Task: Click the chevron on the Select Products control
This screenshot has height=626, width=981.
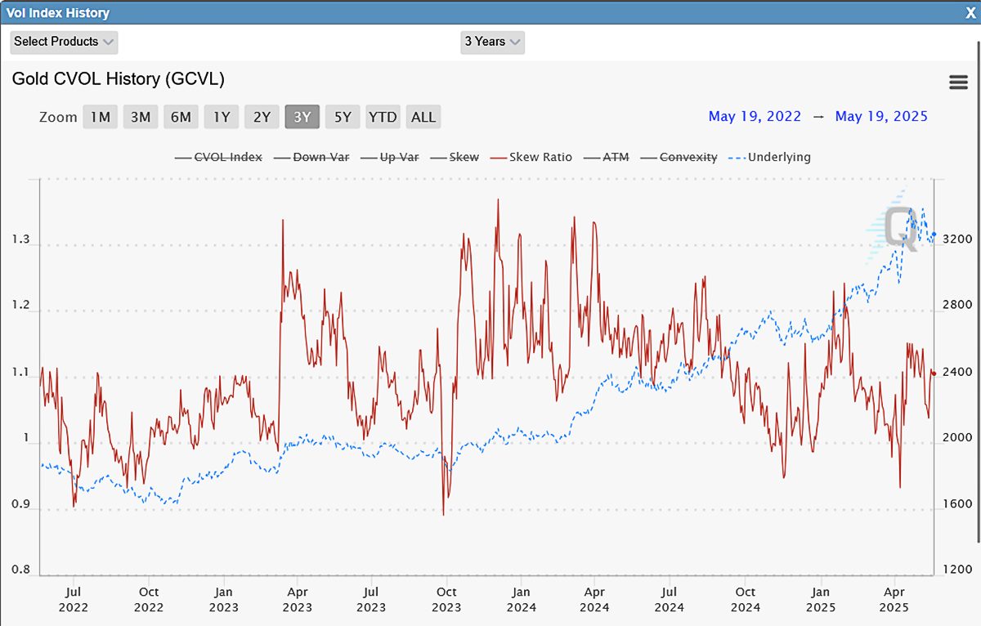Action: pyautogui.click(x=108, y=42)
